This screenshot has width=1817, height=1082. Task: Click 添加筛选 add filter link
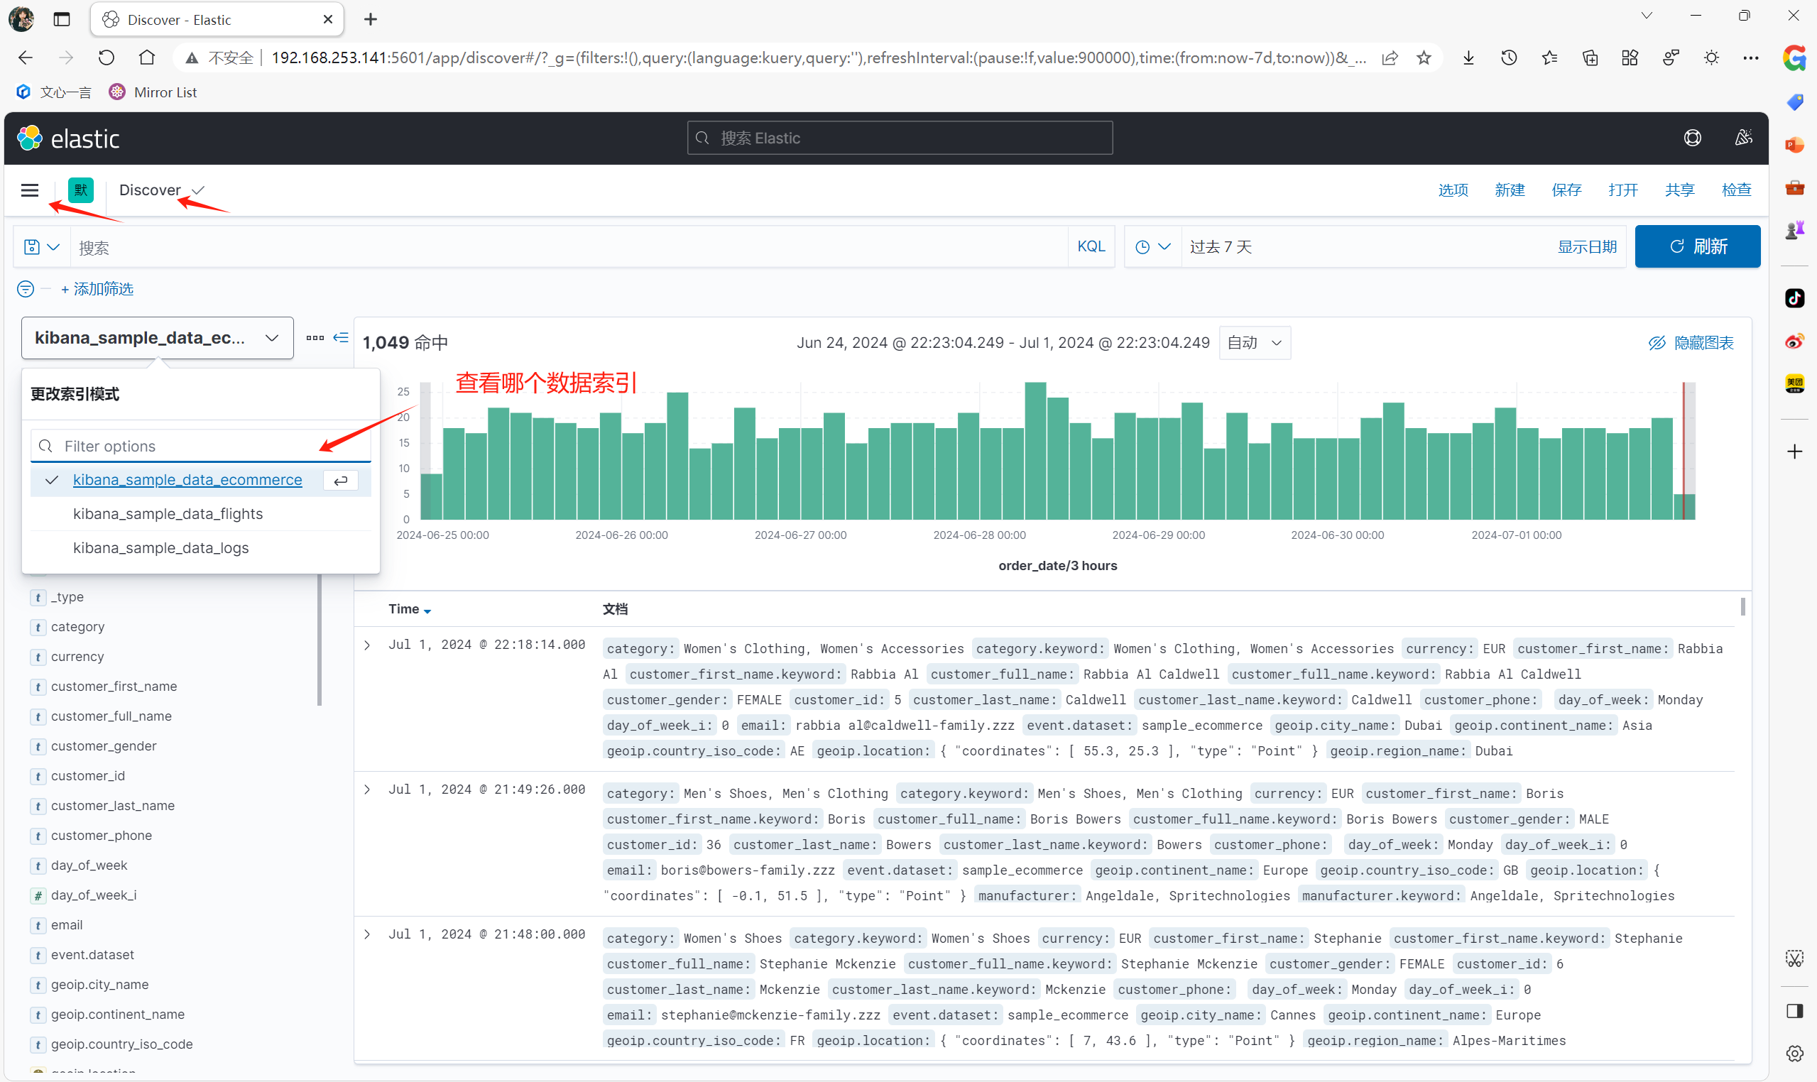point(97,290)
